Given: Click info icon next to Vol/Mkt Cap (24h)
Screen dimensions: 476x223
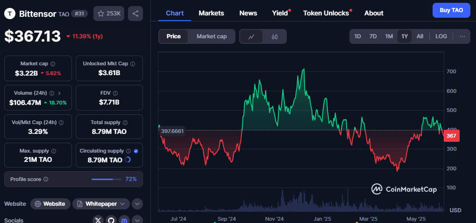Looking at the screenshot, I should click(61, 123).
